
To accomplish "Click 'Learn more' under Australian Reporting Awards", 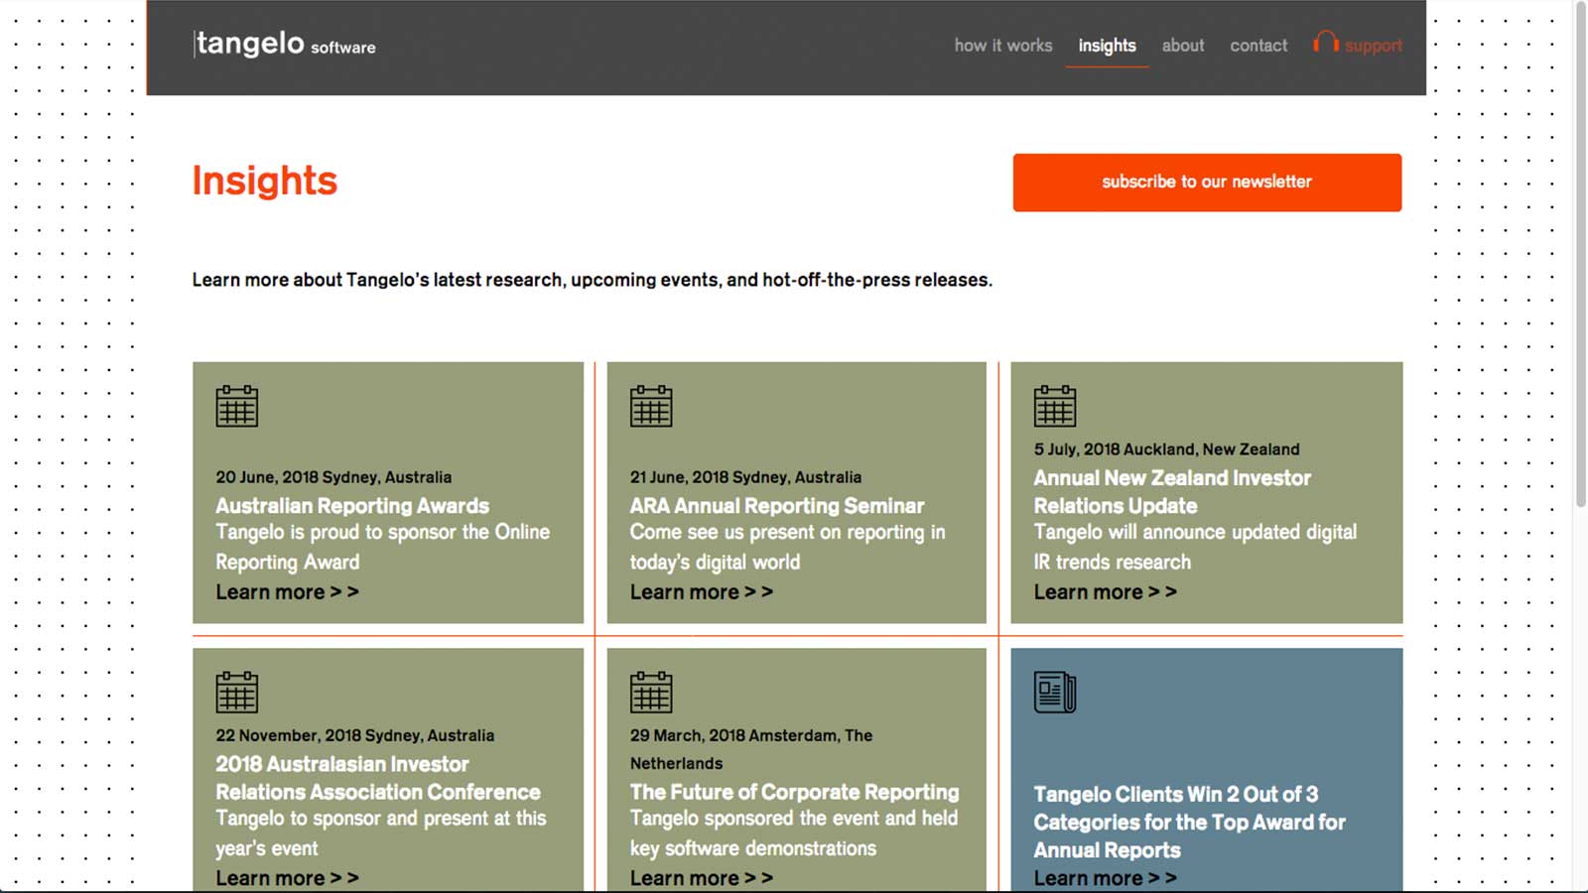I will point(287,592).
